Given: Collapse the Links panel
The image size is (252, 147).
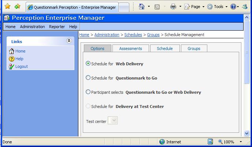Looking at the screenshot, I should (69, 41).
